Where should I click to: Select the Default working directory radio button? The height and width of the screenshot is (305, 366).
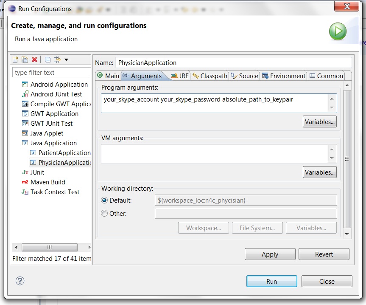(104, 201)
